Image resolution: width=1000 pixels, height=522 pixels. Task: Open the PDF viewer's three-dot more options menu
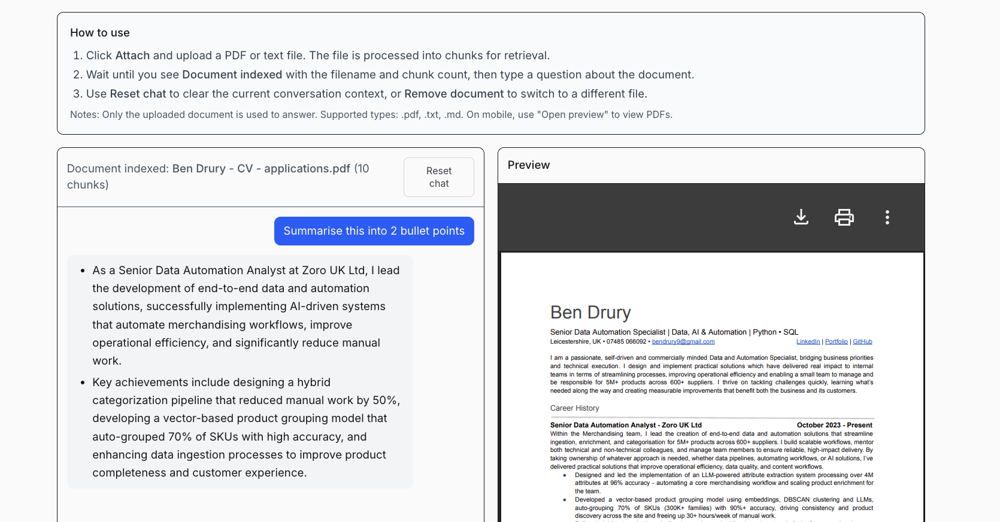(x=887, y=217)
